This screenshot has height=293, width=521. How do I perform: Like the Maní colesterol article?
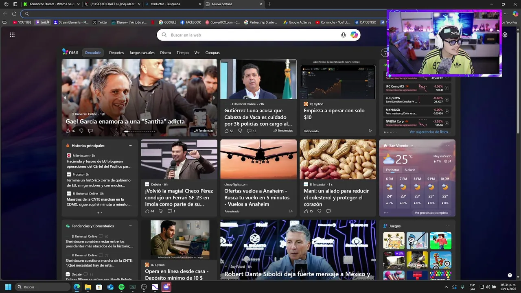coord(306,211)
